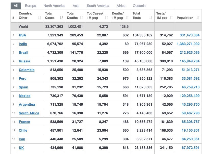Open the Chile country link
This screenshot has width=212, height=154.
(x=23, y=130)
